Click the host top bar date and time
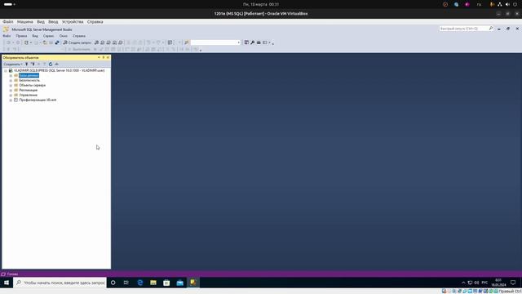The width and height of the screenshot is (522, 294). 261,4
